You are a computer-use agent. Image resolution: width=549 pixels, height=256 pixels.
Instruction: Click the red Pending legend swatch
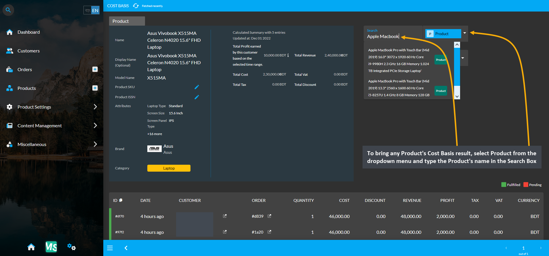click(x=526, y=185)
